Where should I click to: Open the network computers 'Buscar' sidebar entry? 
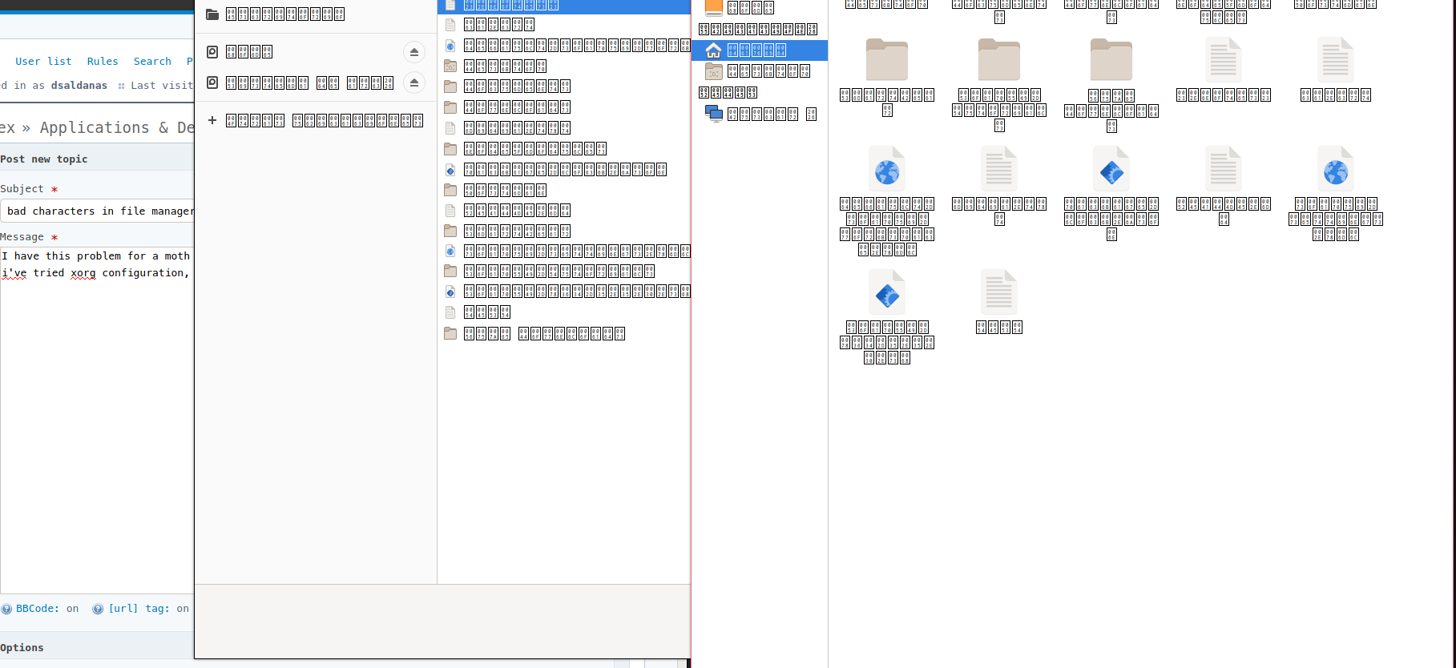[760, 113]
